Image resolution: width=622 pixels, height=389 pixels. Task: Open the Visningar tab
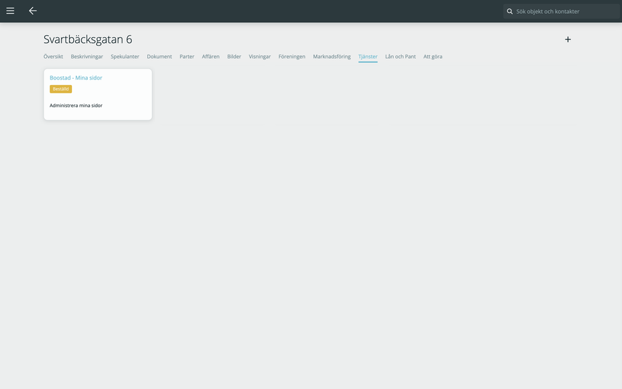260,57
